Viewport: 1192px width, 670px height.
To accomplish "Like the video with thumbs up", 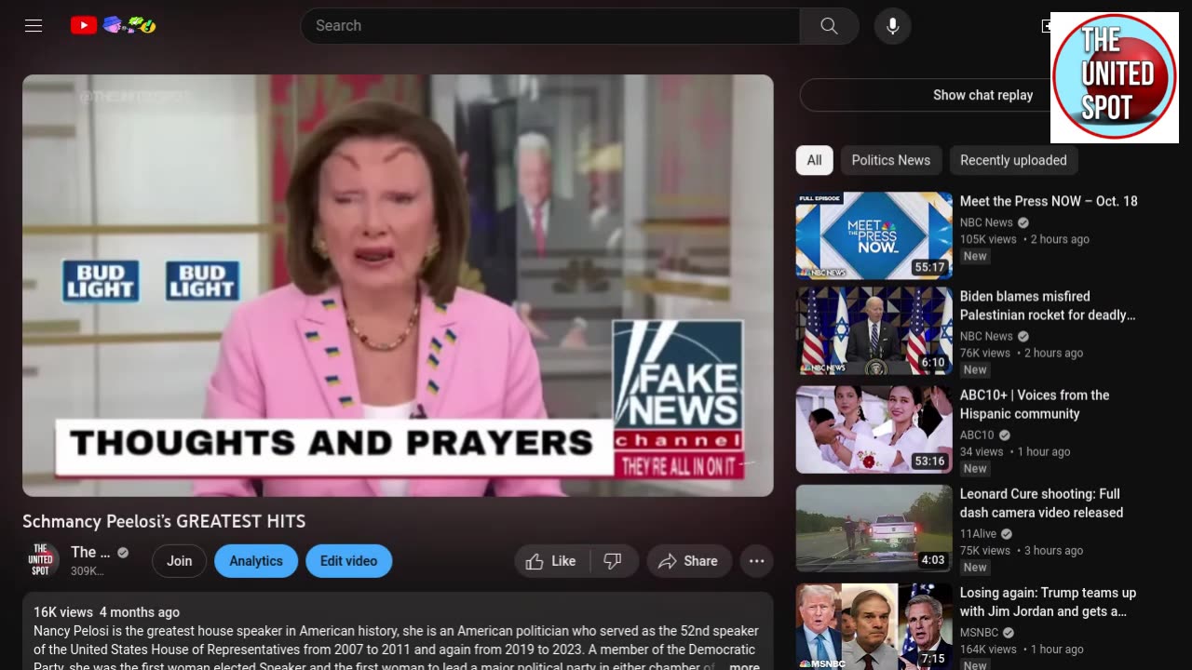I will 551,561.
